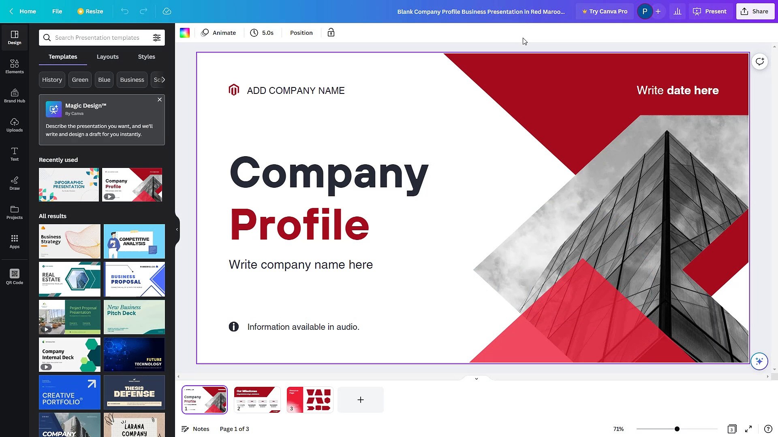Open the Elements panel

(x=15, y=66)
